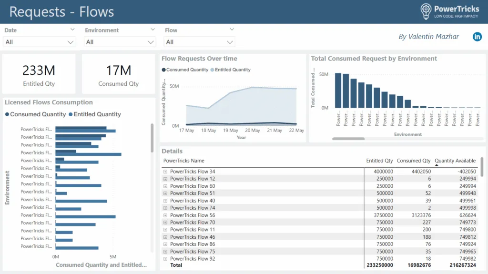Expand the PowerTricks Flow 86 row
This screenshot has width=488, height=274.
165,244
